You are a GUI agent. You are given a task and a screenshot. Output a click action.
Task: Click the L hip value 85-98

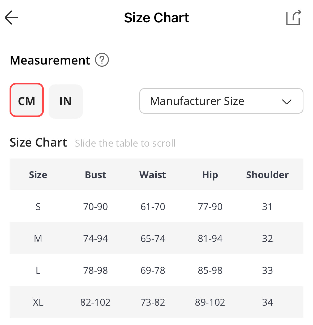210,270
